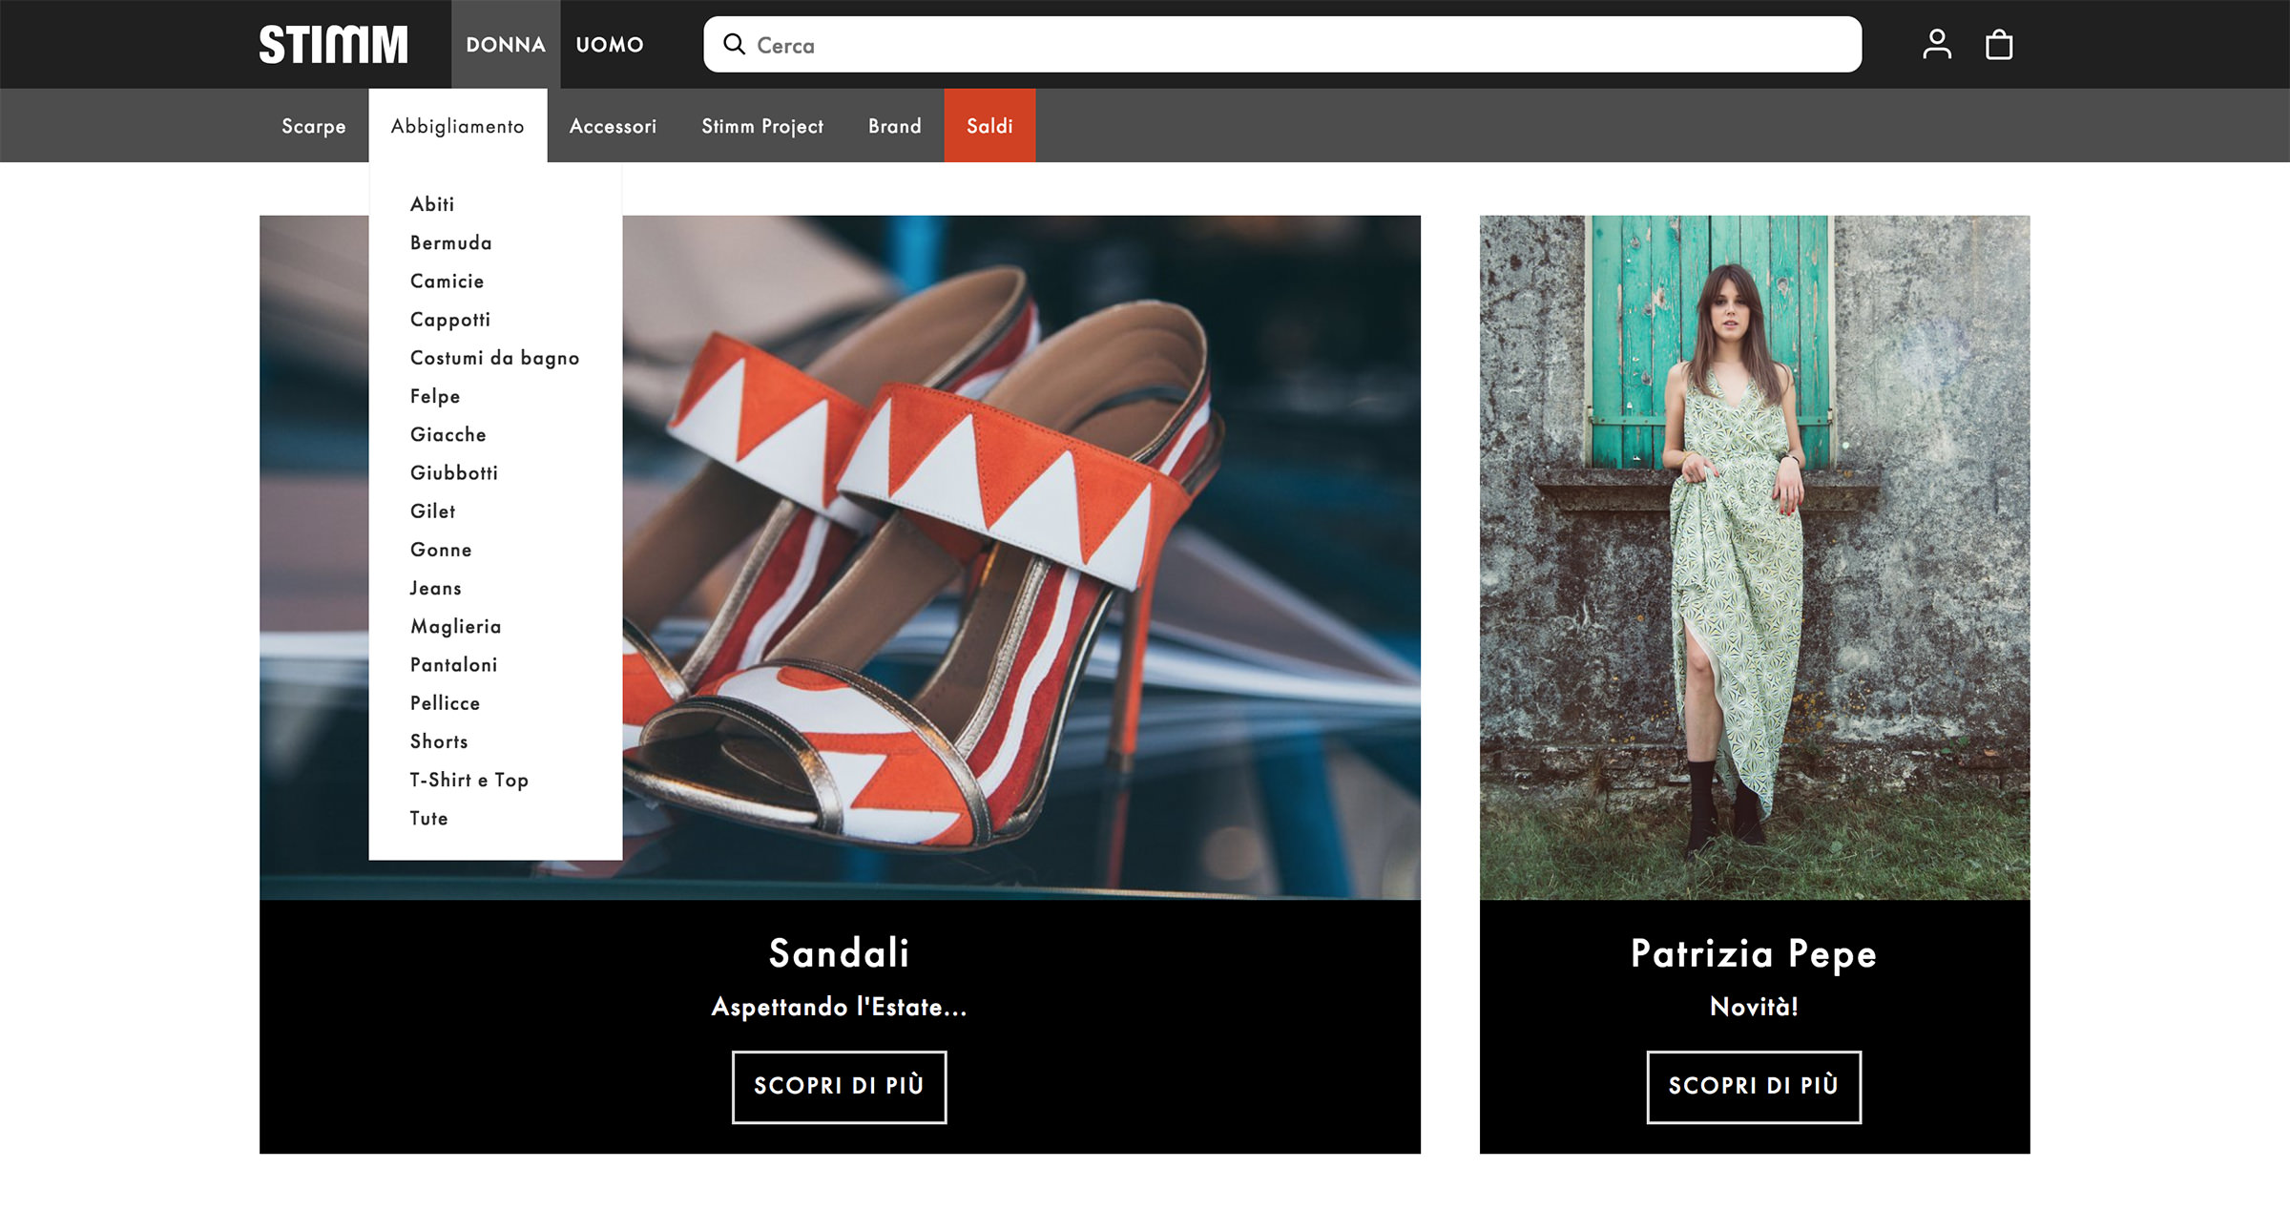Open the shopping bag icon

pos(1998,44)
